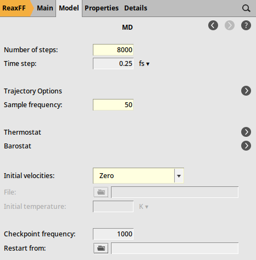Open the Properties tab
This screenshot has width=256, height=260.
102,8
